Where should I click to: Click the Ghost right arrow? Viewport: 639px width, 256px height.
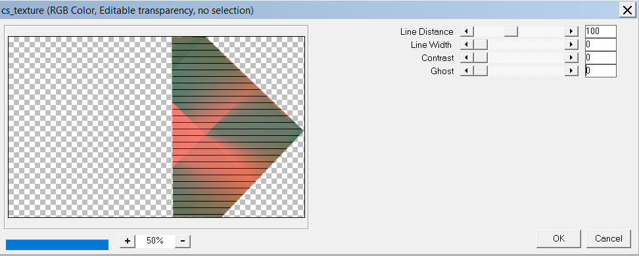(x=571, y=71)
